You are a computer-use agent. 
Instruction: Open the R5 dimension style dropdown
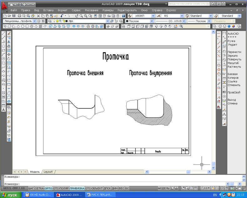182,16
